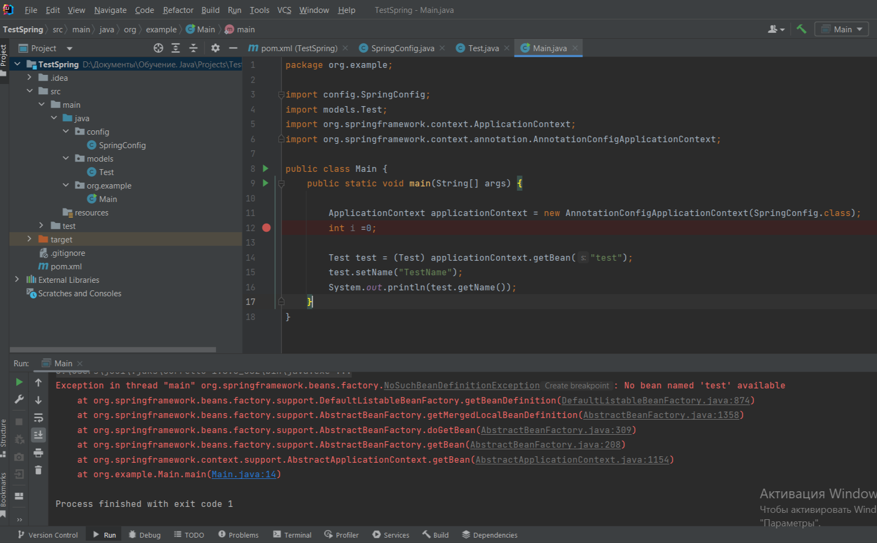Rerun Main with green play icon
This screenshot has width=877, height=543.
[19, 382]
